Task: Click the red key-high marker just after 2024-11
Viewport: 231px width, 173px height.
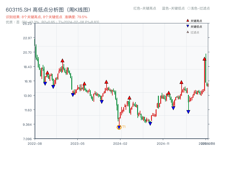Action: [169, 93]
